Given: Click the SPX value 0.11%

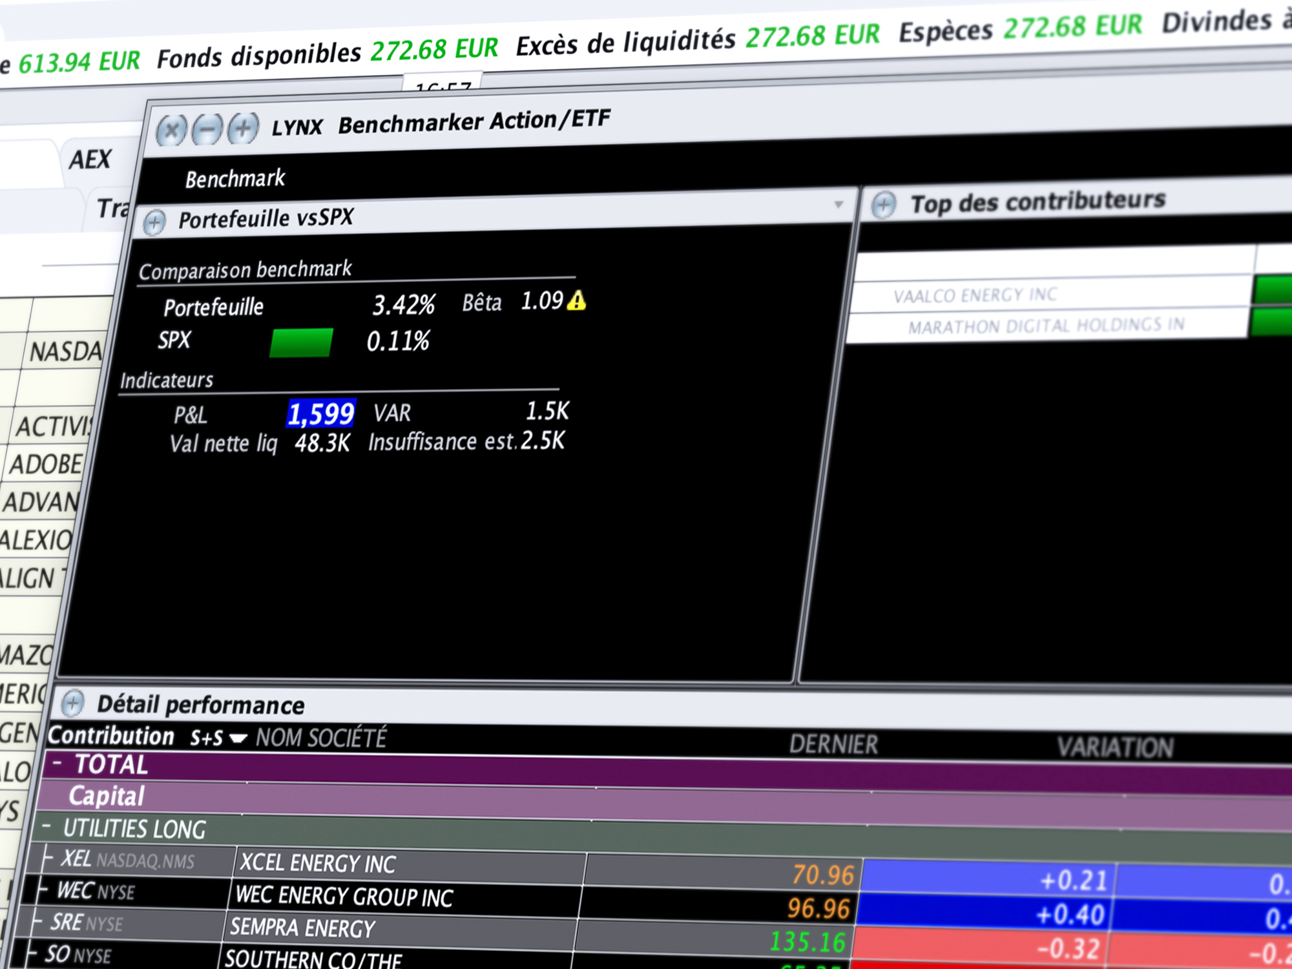Looking at the screenshot, I should [x=398, y=341].
